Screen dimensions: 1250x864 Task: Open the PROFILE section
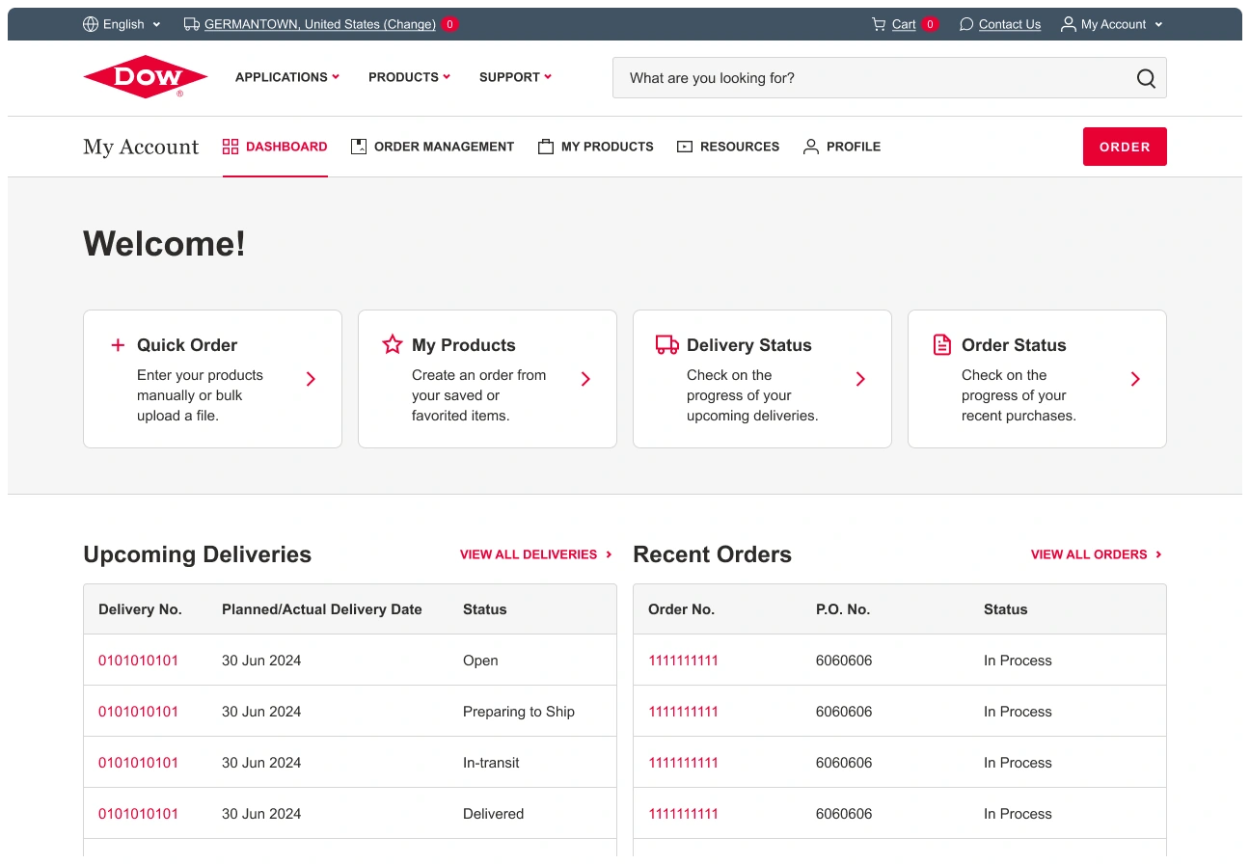point(841,147)
